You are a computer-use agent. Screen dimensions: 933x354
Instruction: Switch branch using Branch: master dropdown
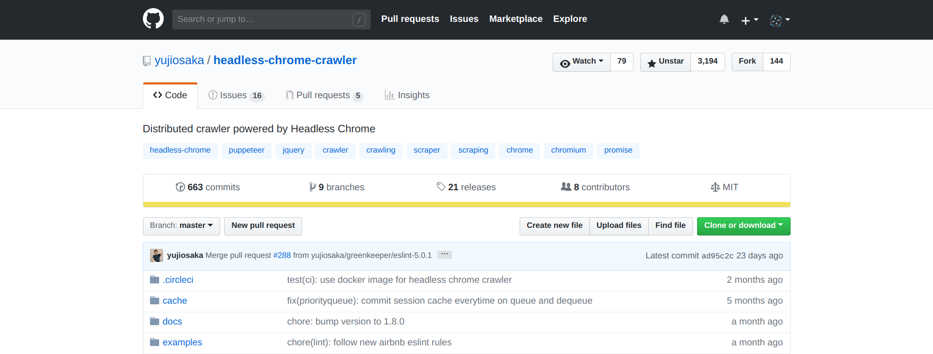(x=182, y=226)
